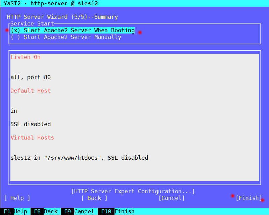Click F9 Cancel in function key bar

pos(79,211)
